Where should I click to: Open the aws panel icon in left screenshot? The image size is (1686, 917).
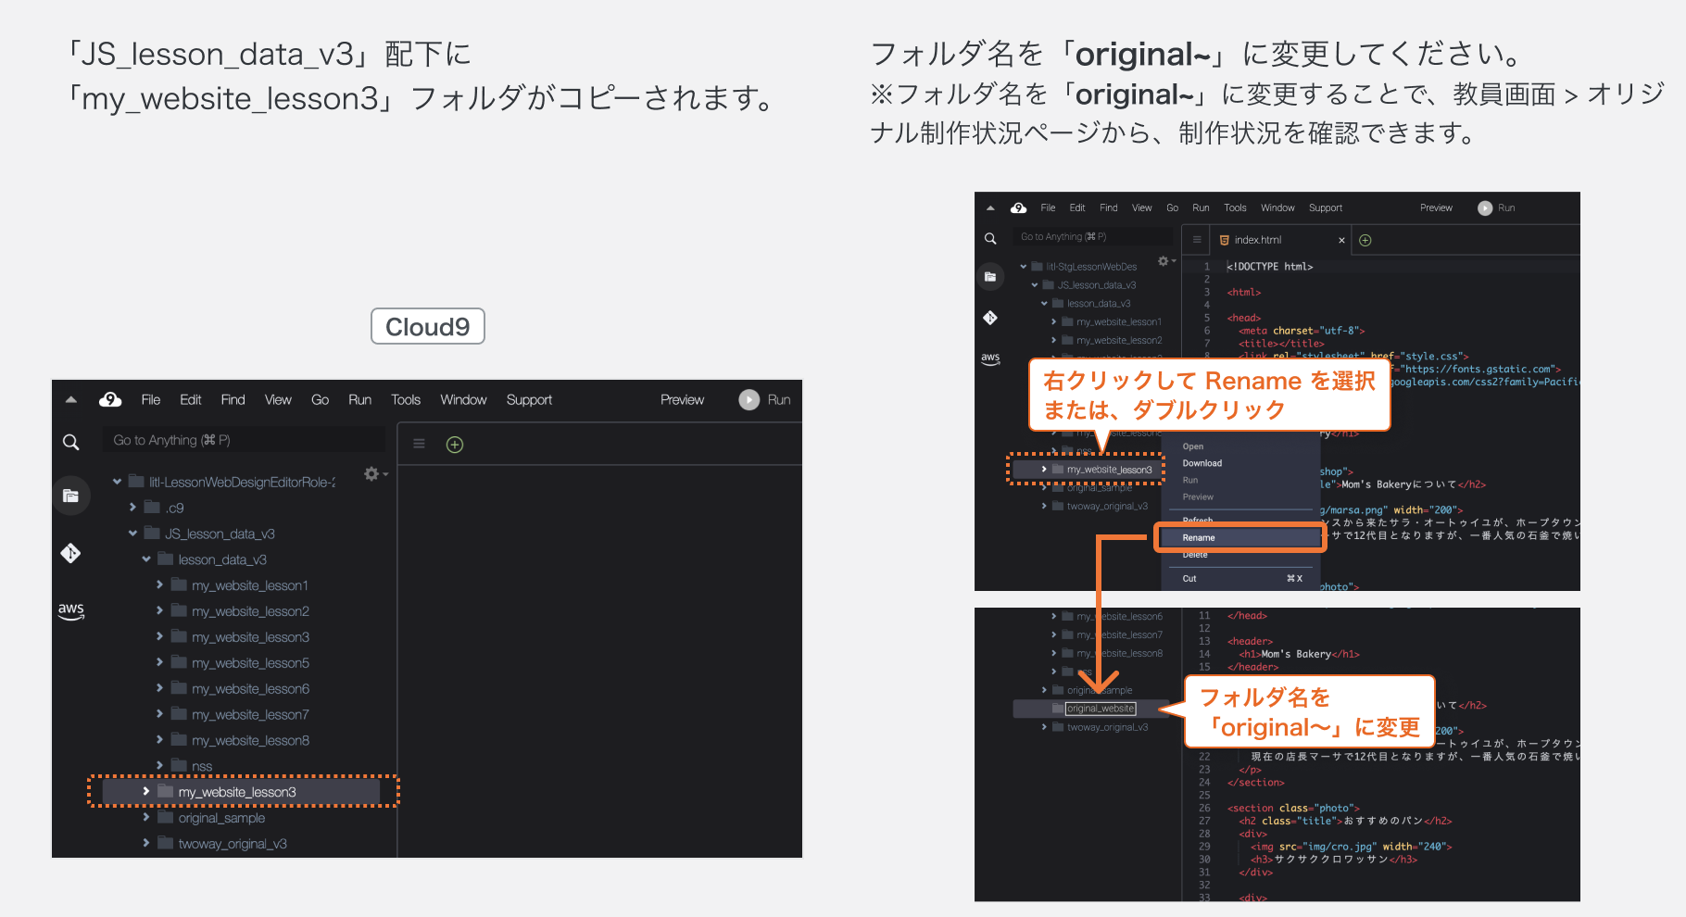coord(71,610)
